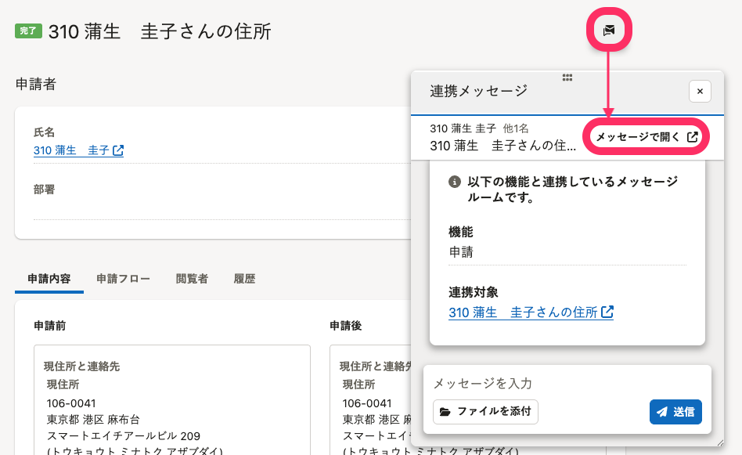Click the page title 310 蒲生 圭子さんの住所

pyautogui.click(x=160, y=31)
